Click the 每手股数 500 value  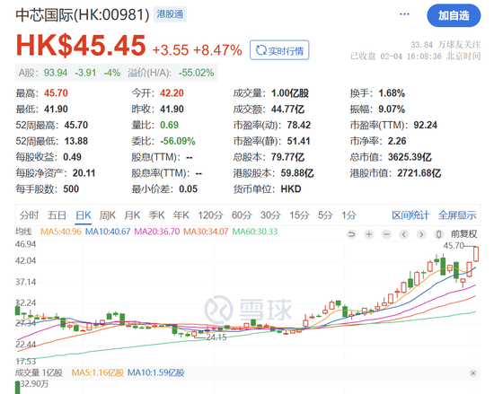71,189
